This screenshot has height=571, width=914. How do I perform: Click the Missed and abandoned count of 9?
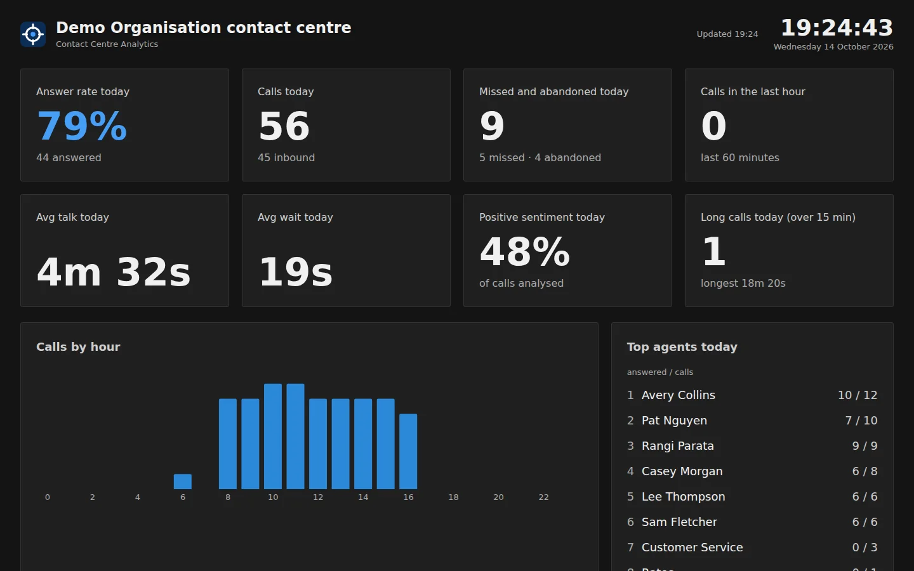[492, 126]
